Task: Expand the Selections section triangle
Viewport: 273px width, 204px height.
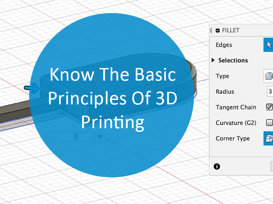Action: tap(213, 61)
